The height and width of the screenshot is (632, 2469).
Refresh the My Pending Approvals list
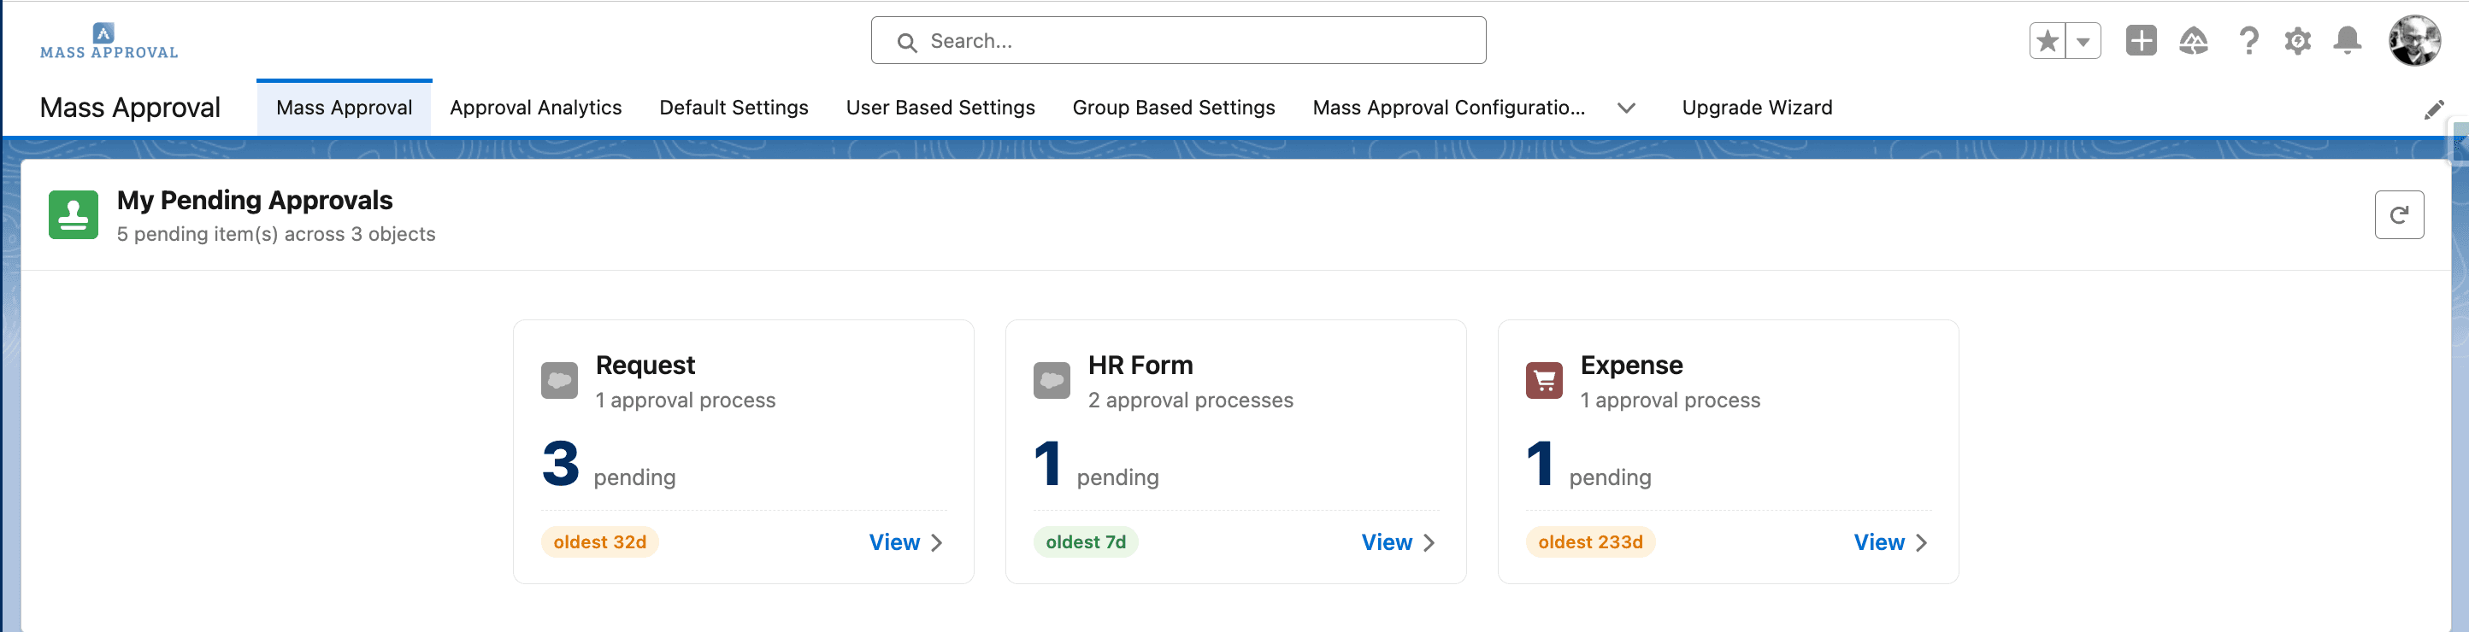[x=2399, y=214]
